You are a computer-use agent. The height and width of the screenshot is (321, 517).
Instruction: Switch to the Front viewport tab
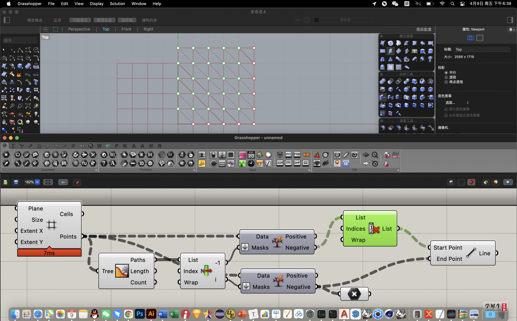coord(126,29)
